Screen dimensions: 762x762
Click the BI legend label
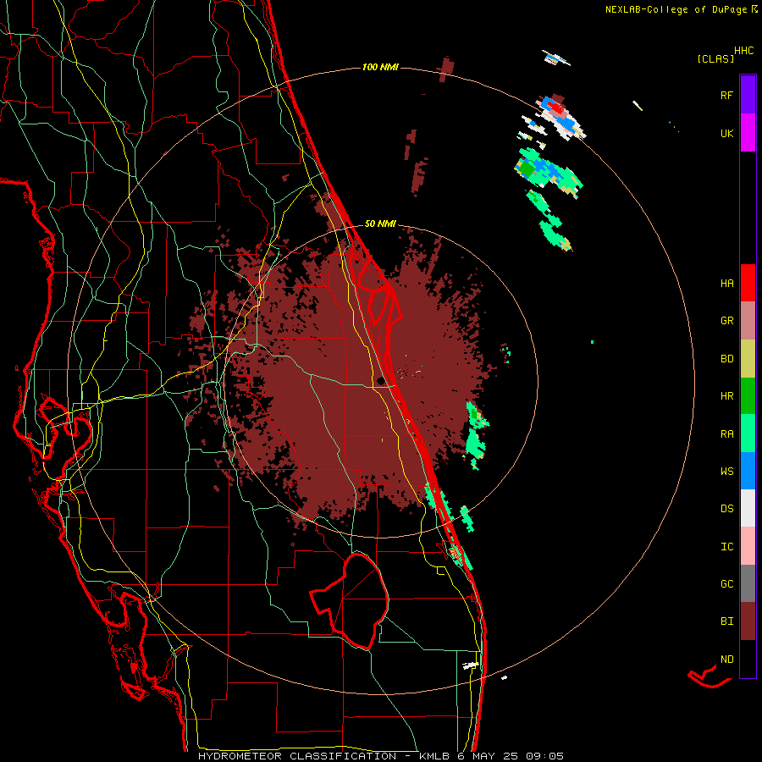[726, 621]
